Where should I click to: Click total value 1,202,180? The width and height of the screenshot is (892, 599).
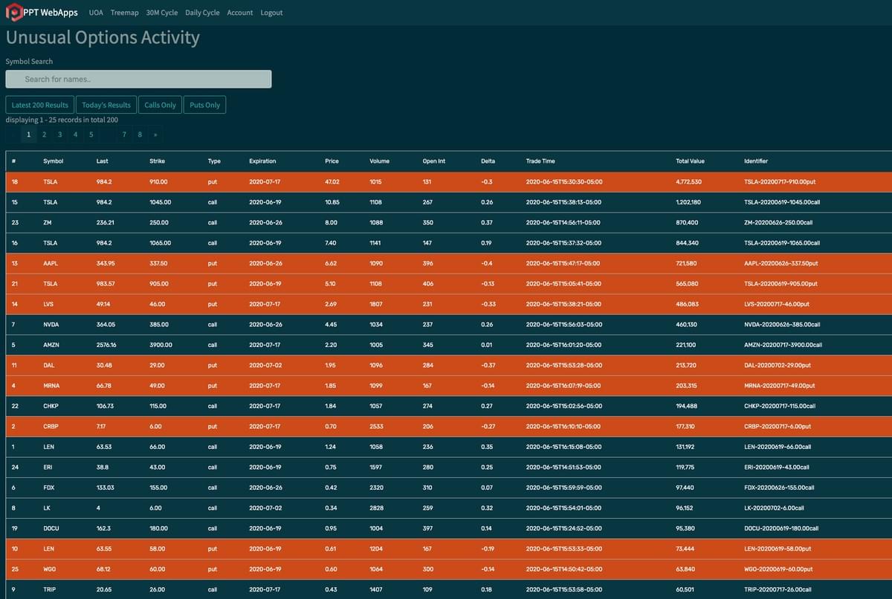pyautogui.click(x=688, y=202)
